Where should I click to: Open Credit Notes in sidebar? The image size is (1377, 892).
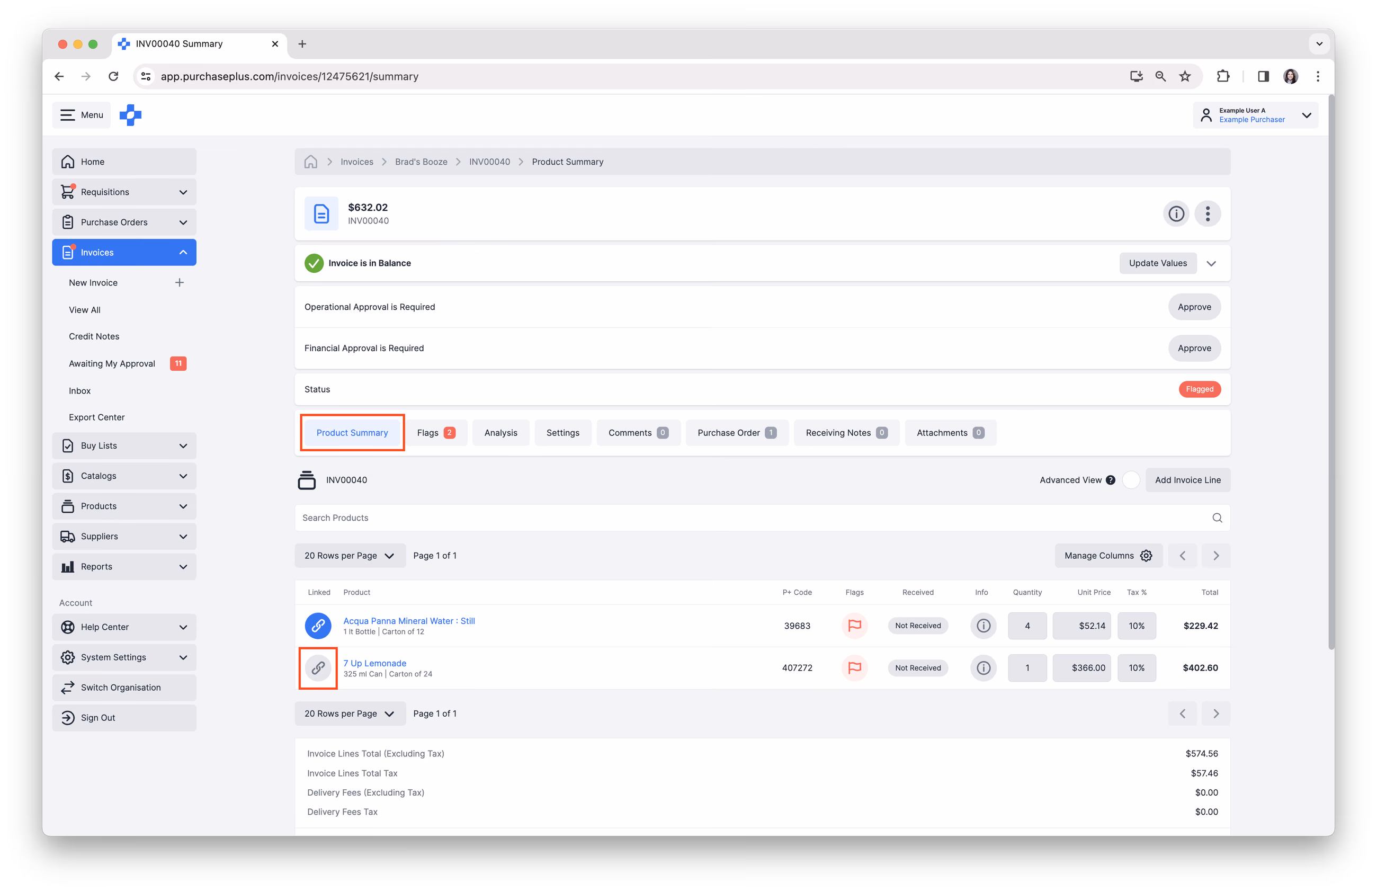(x=94, y=336)
